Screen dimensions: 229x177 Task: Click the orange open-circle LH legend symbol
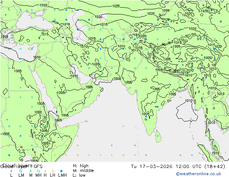point(53,171)
